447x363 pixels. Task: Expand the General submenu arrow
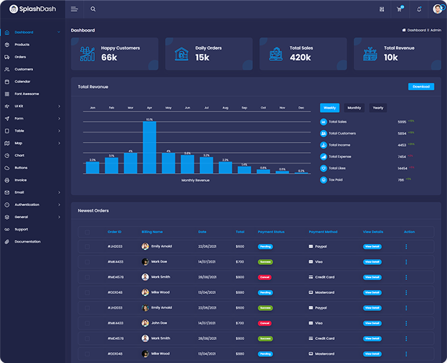tap(59, 217)
